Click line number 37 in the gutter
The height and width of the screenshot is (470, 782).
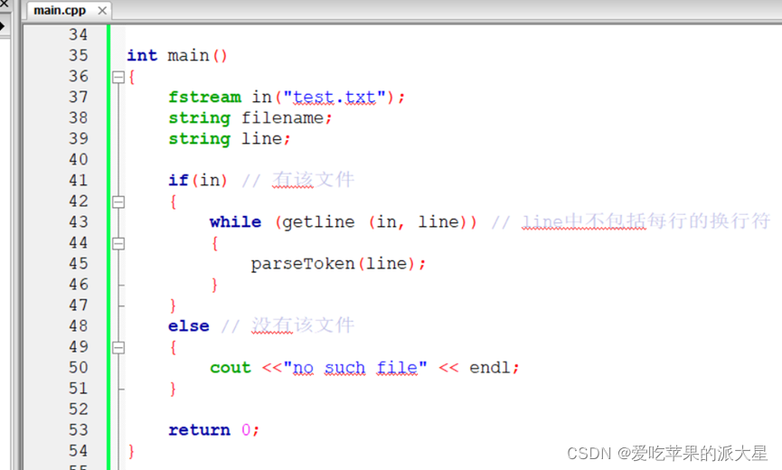79,97
